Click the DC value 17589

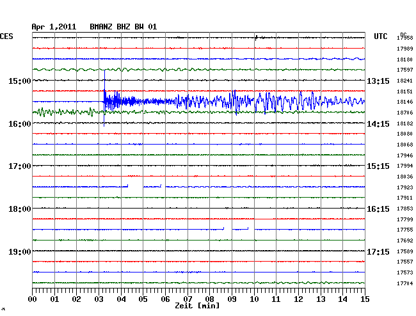[x=405, y=251]
